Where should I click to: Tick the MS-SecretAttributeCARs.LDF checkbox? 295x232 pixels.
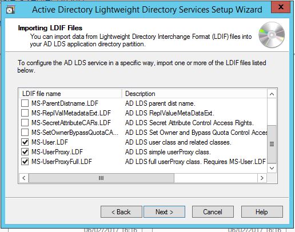click(25, 123)
